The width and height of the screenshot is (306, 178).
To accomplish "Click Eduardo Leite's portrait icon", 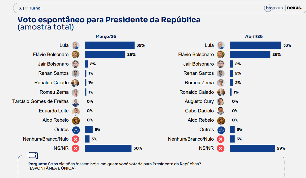I will tap(76, 111).
